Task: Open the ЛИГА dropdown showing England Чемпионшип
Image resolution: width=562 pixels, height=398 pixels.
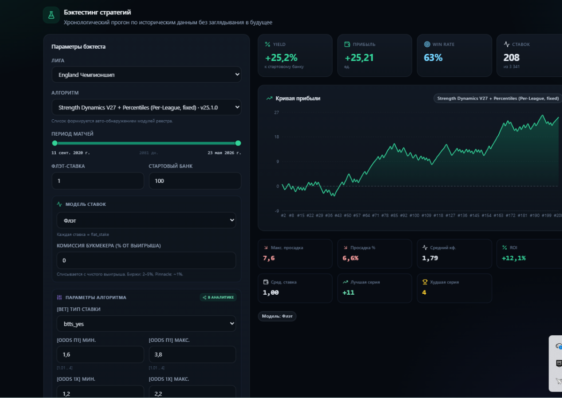Action: (147, 74)
